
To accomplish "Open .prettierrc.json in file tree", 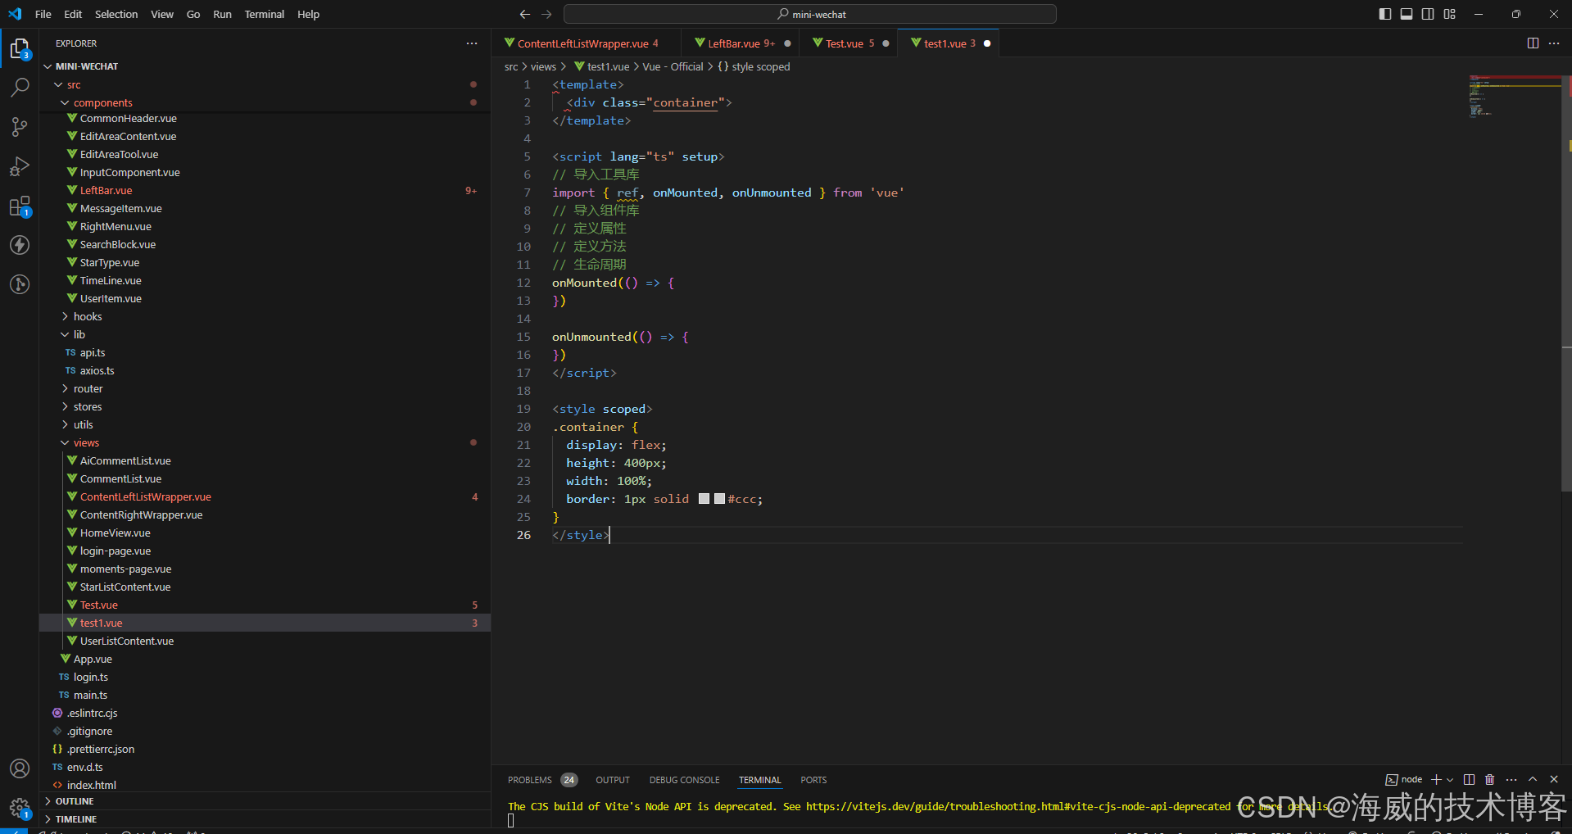I will (x=265, y=749).
